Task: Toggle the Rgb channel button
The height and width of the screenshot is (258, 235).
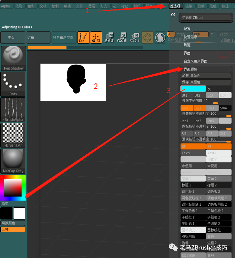Action: (201, 34)
